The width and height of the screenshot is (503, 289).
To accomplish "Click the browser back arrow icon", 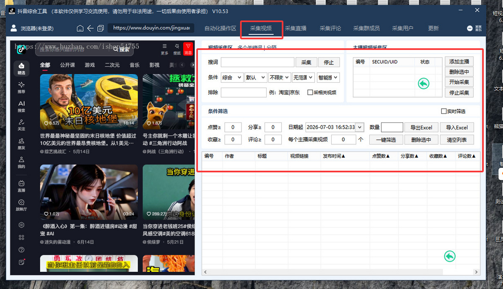I will click(91, 29).
